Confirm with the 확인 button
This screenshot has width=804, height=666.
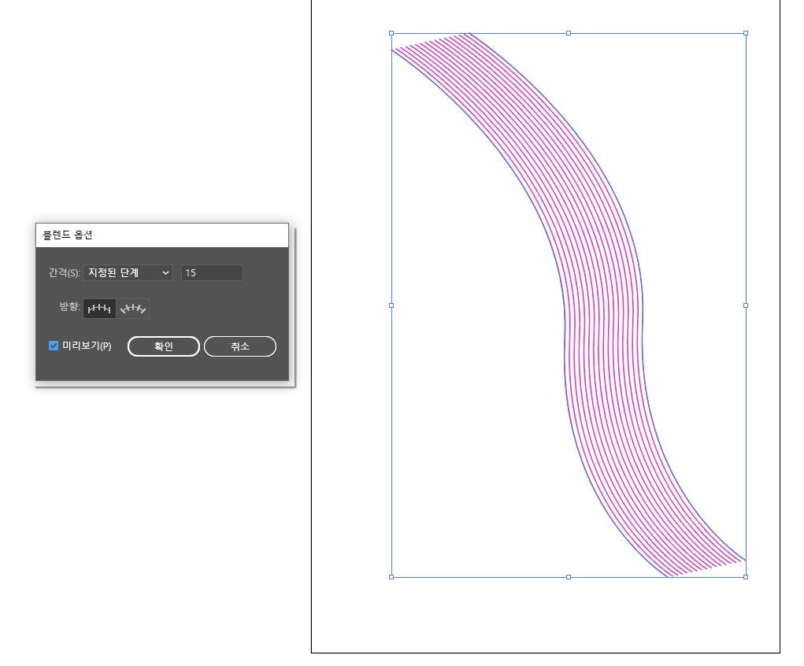(x=164, y=346)
